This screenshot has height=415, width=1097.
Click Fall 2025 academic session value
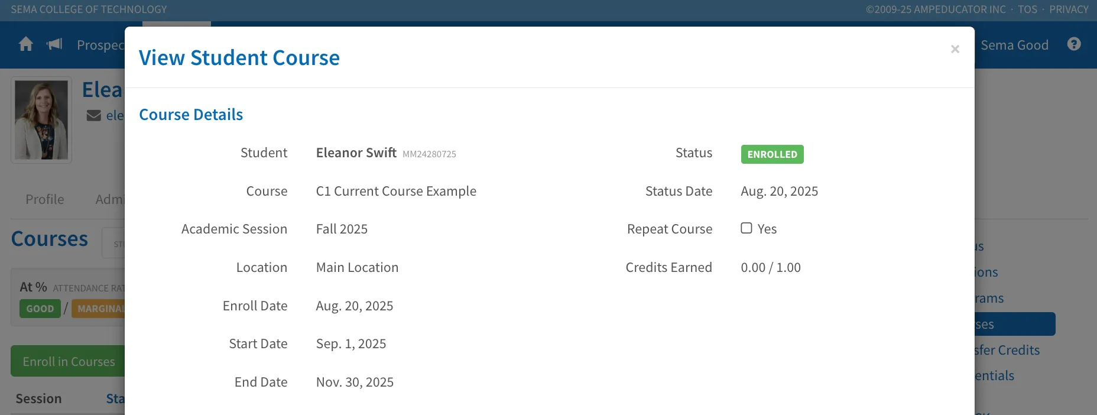(x=342, y=229)
